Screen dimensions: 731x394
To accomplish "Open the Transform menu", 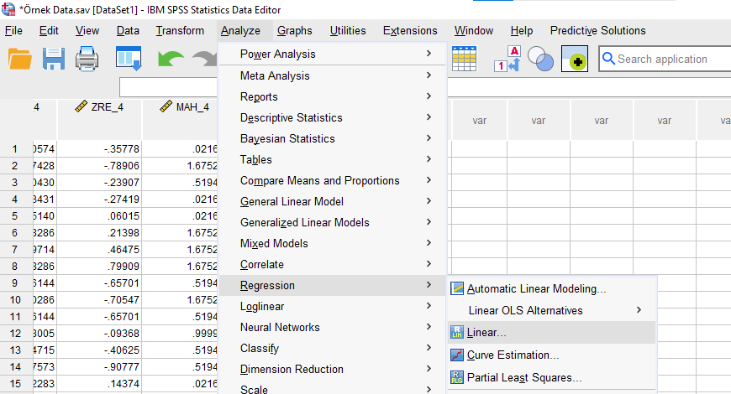I will 180,31.
